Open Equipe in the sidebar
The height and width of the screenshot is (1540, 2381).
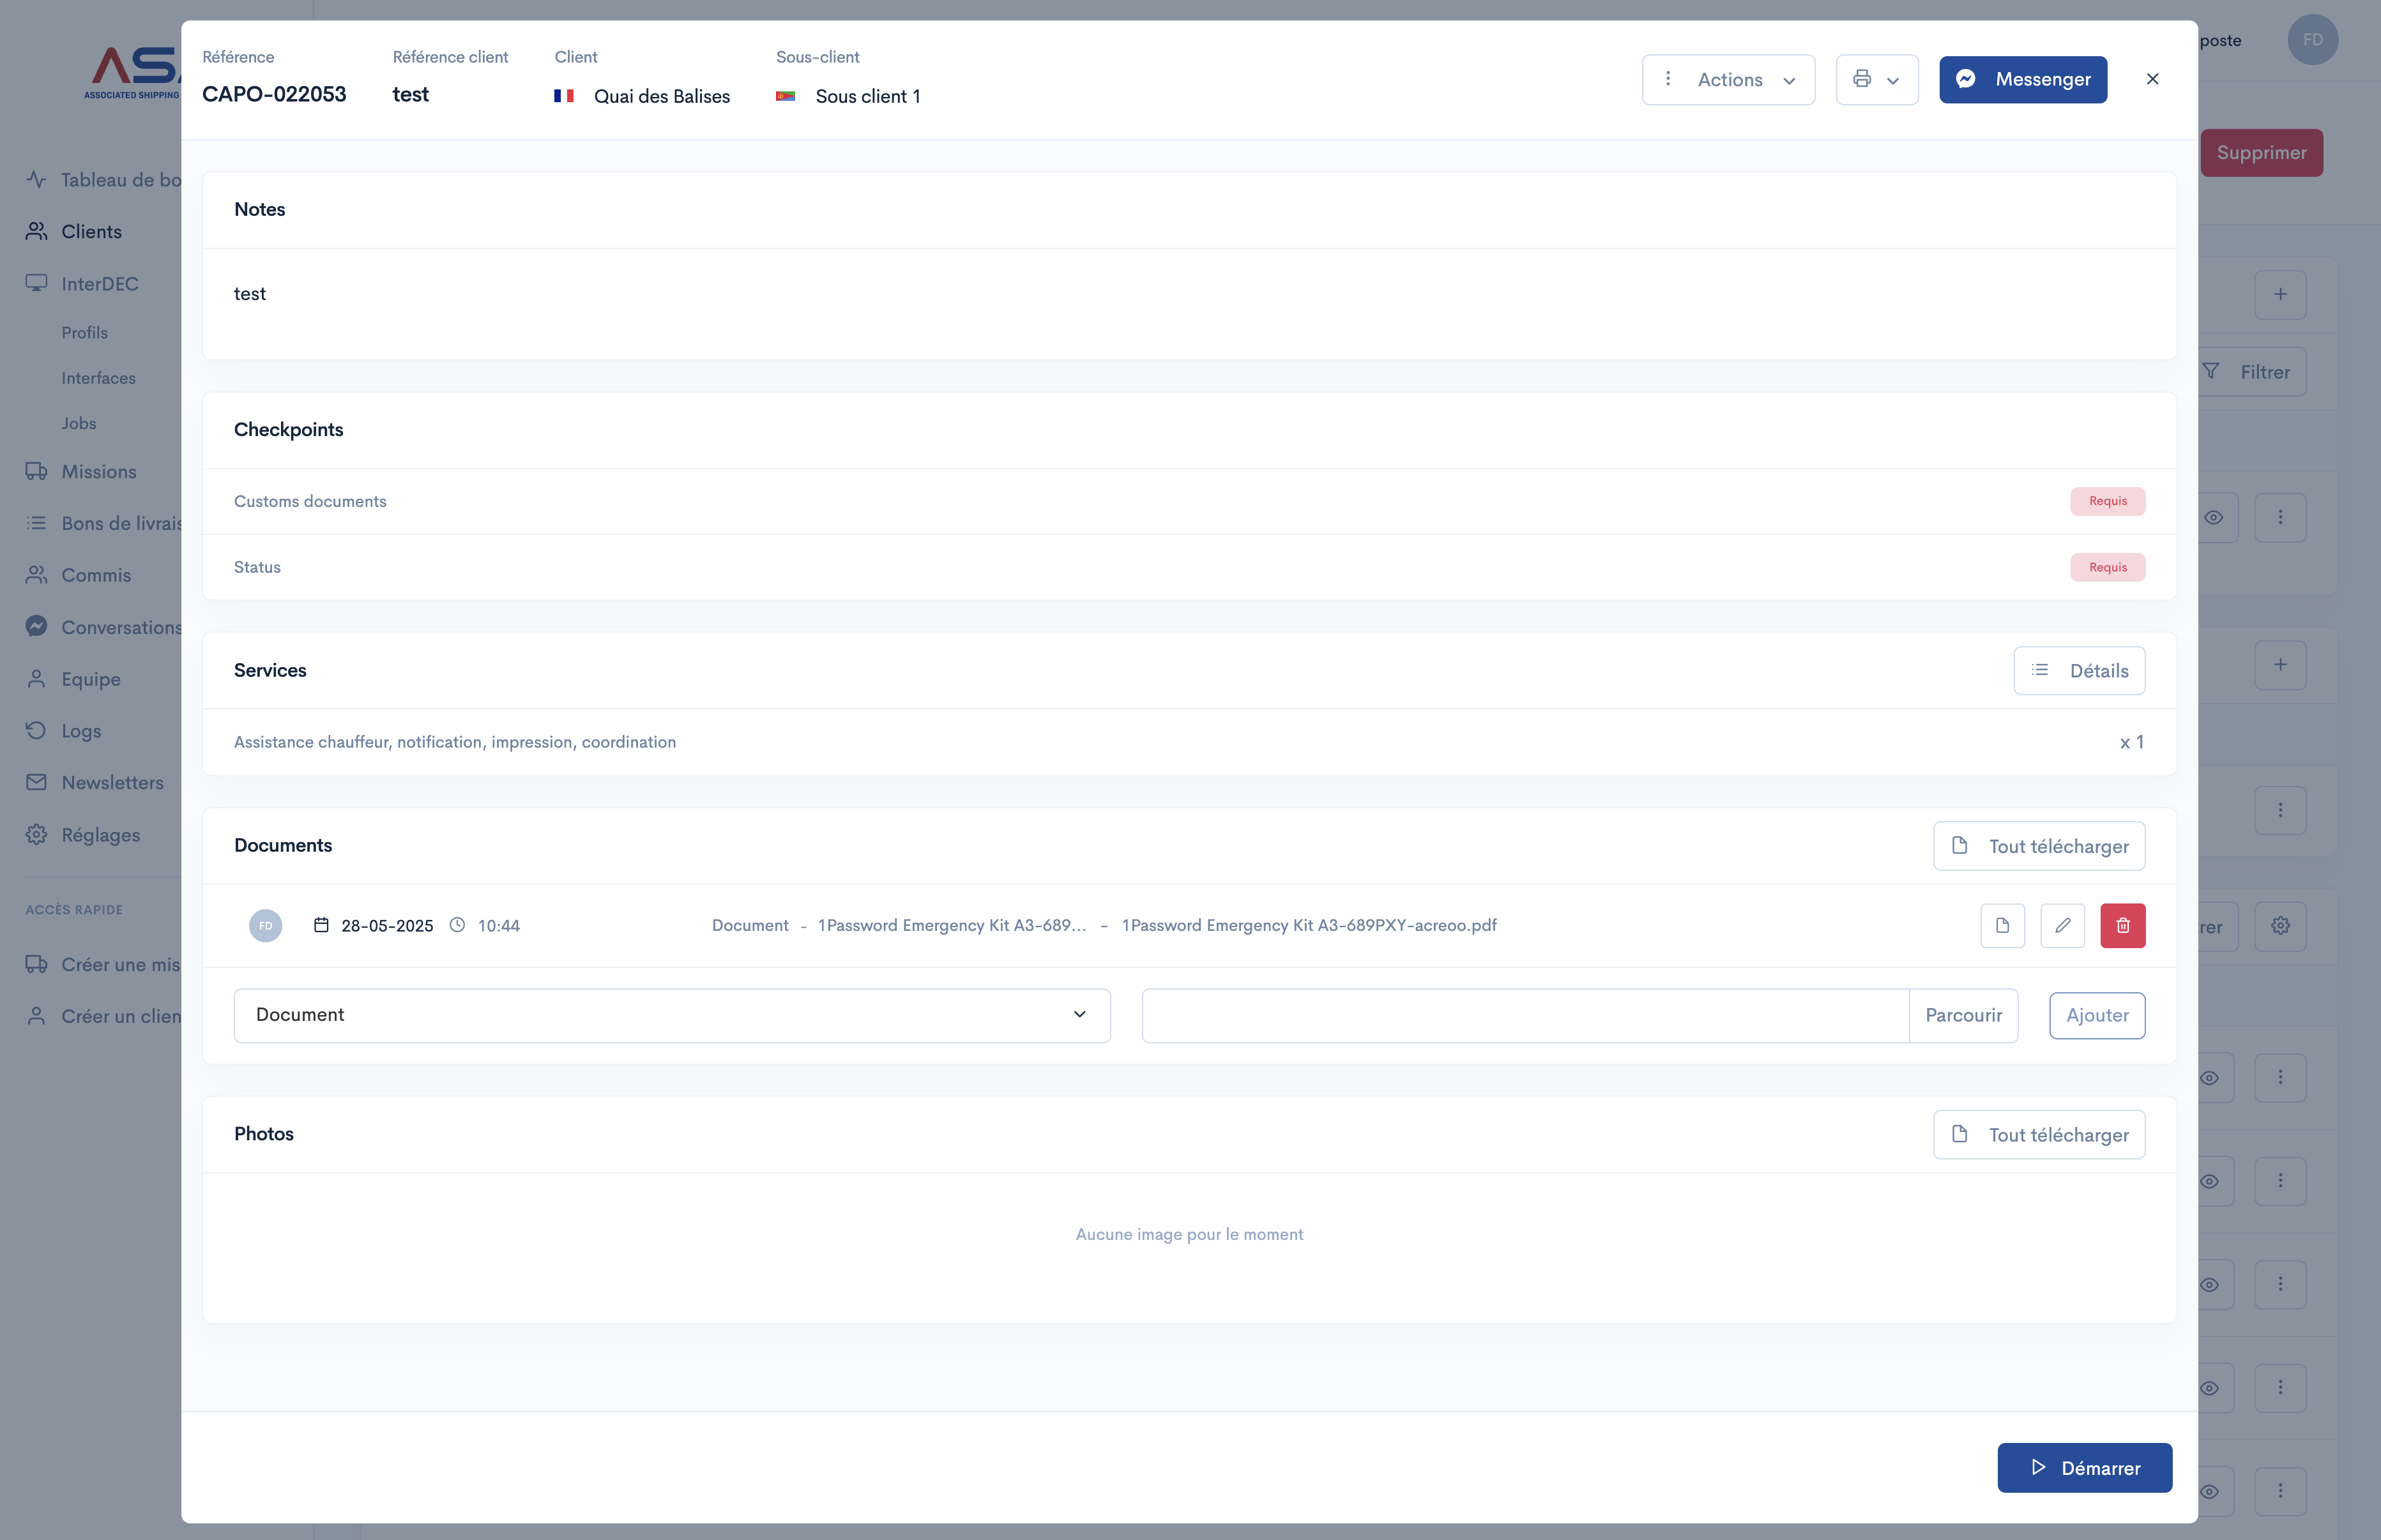pos(73,679)
